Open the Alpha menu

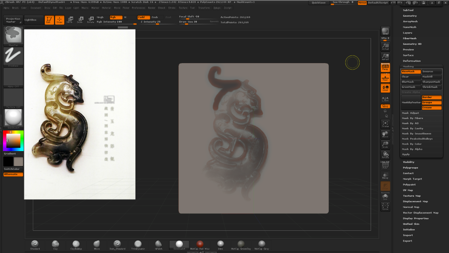pos(6,8)
